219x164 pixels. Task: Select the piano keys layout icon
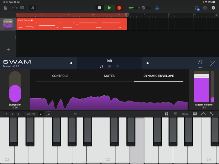(x=195, y=114)
